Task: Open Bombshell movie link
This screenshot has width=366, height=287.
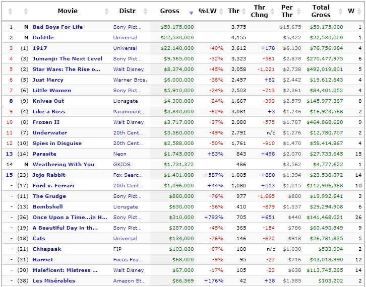Action: coord(47,207)
